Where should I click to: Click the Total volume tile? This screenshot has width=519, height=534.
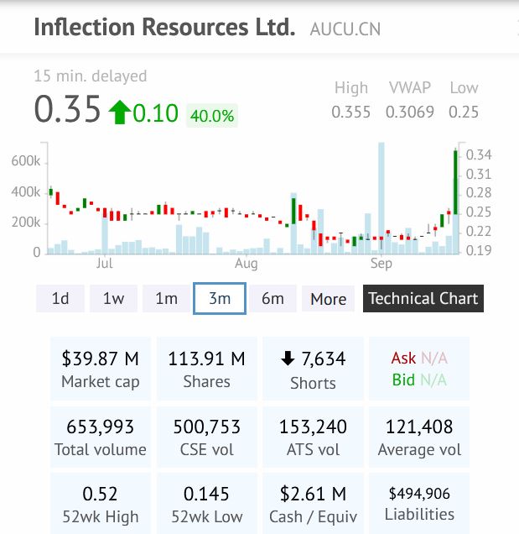(x=101, y=437)
